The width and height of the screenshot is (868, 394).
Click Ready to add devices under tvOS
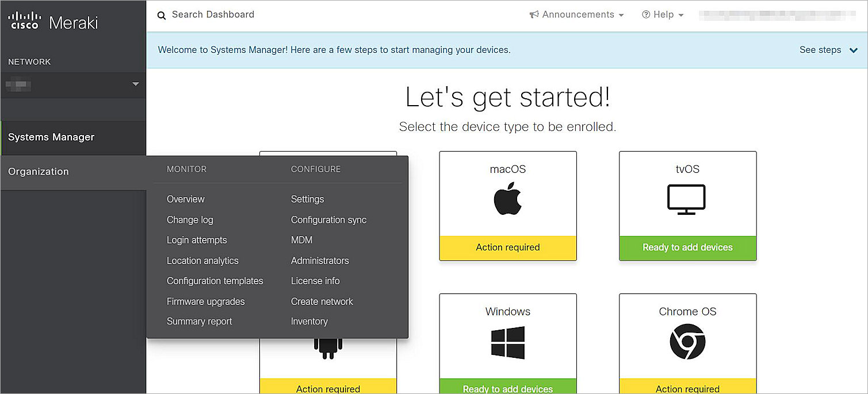pyautogui.click(x=687, y=247)
